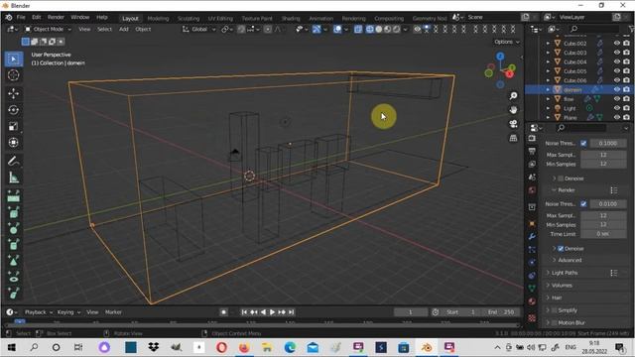Screen dimensions: 635x357
Task: Toggle Render Noise Threshold checkbox
Action: (583, 204)
